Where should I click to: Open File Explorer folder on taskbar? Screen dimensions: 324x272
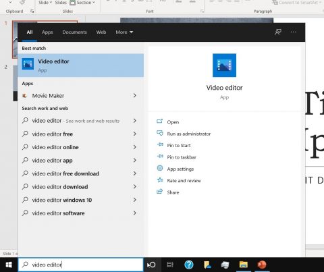tap(243, 265)
